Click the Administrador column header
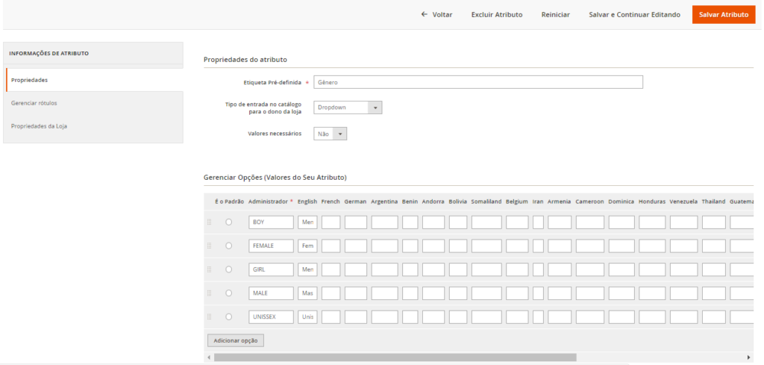The image size is (764, 365). (271, 202)
